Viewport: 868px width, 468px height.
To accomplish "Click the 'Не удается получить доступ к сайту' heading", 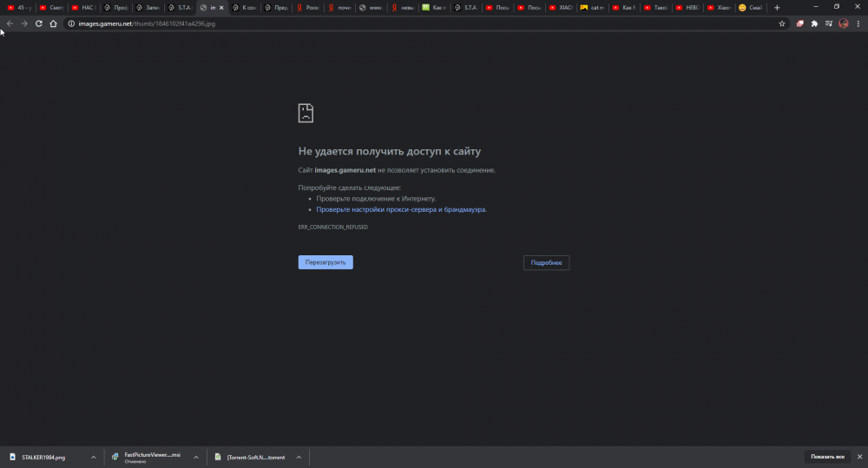I will (390, 151).
